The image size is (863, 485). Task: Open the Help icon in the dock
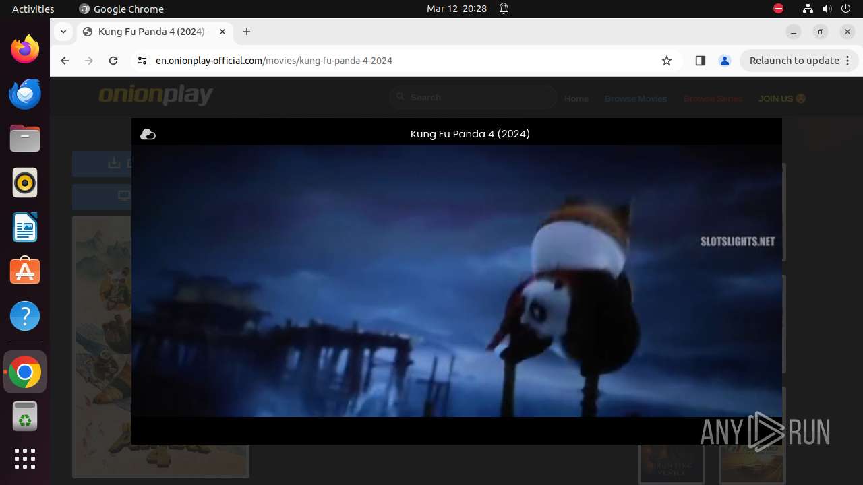tap(25, 316)
